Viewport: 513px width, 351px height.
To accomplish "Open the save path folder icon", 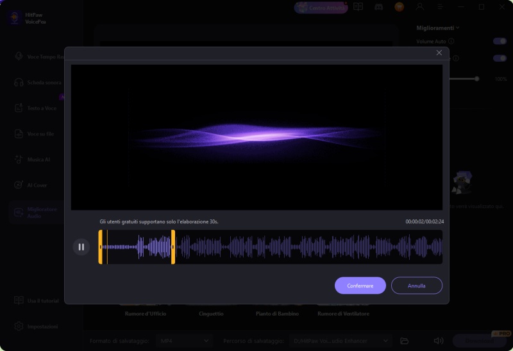I will pyautogui.click(x=404, y=341).
